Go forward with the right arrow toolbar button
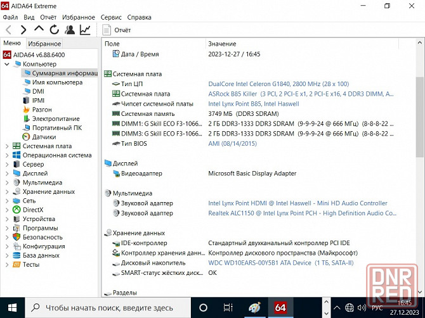Viewport: 425px width, 318px height. tap(23, 30)
